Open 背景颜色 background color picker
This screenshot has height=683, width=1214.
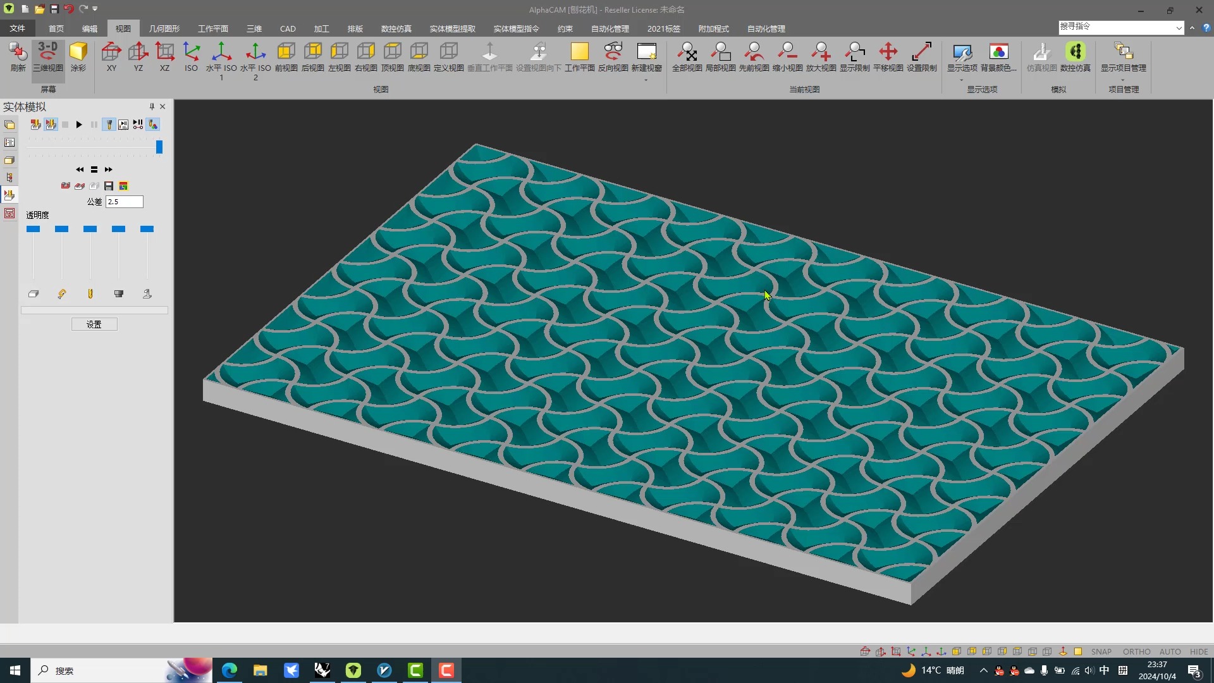pos(998,57)
